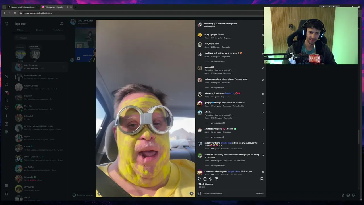Open the lepoo88 account switcher dropdown

tap(22, 24)
